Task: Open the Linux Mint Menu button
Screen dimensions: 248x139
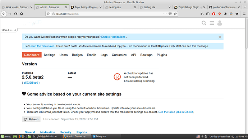Action: [6, 136]
